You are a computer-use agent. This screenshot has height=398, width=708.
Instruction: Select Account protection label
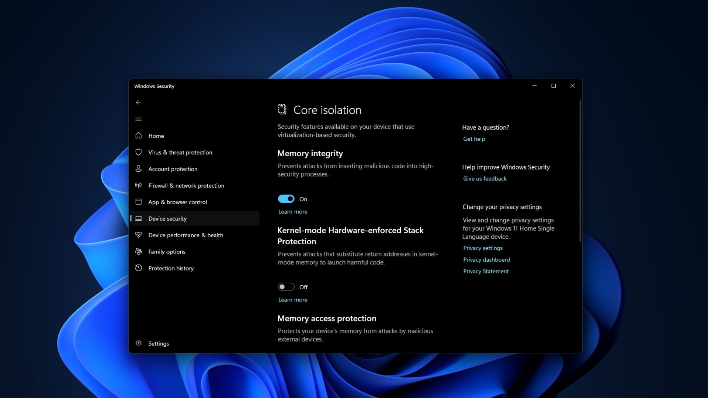point(173,169)
